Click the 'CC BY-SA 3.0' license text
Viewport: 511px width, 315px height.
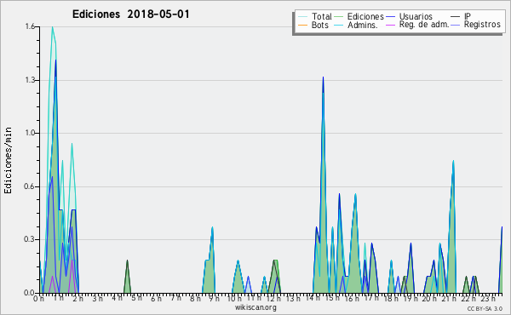click(x=485, y=308)
